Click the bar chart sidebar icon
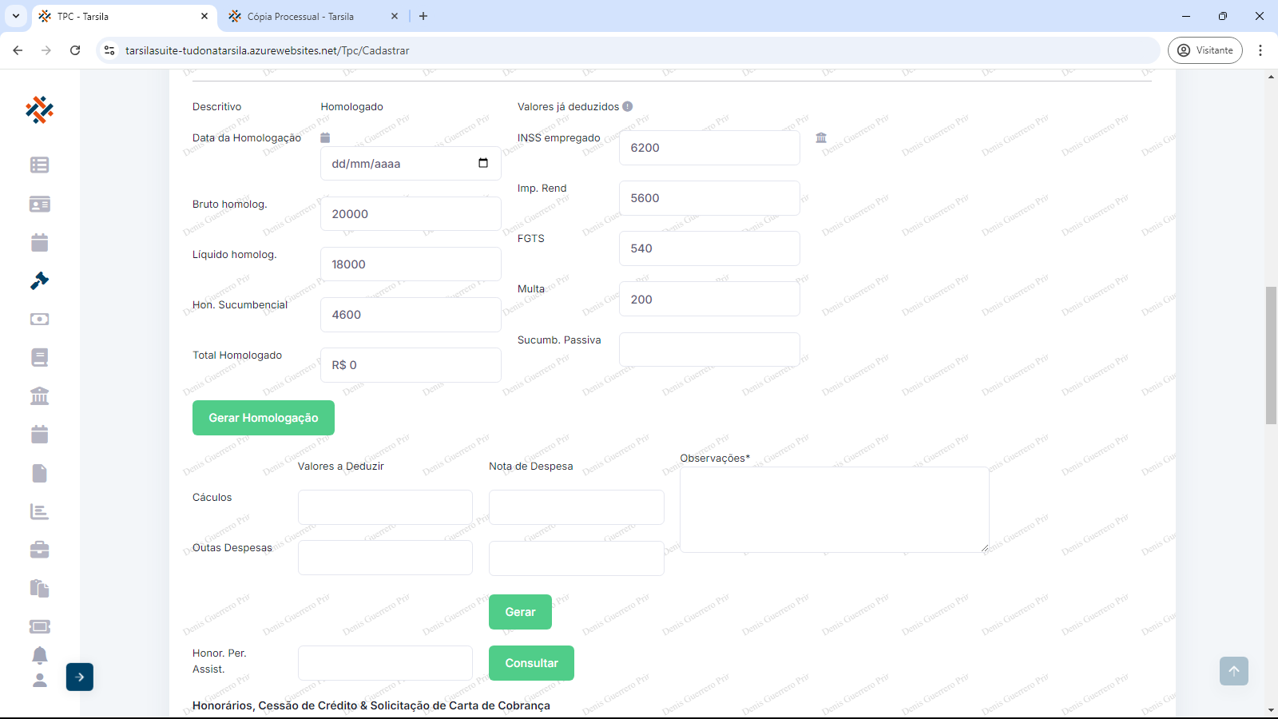The width and height of the screenshot is (1278, 719). [39, 511]
